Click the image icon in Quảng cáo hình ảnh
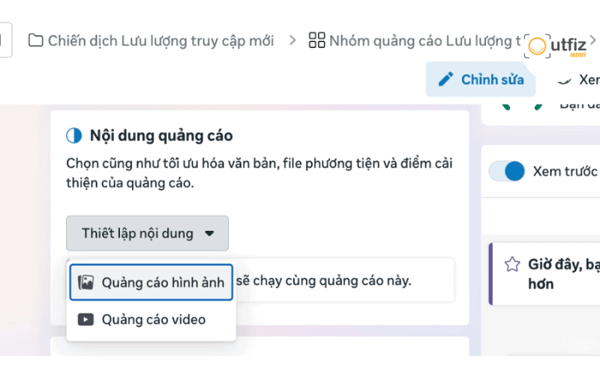Viewport: 600px width, 375px height. (85, 283)
